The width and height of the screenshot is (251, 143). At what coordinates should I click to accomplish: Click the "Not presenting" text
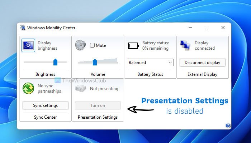click(104, 89)
